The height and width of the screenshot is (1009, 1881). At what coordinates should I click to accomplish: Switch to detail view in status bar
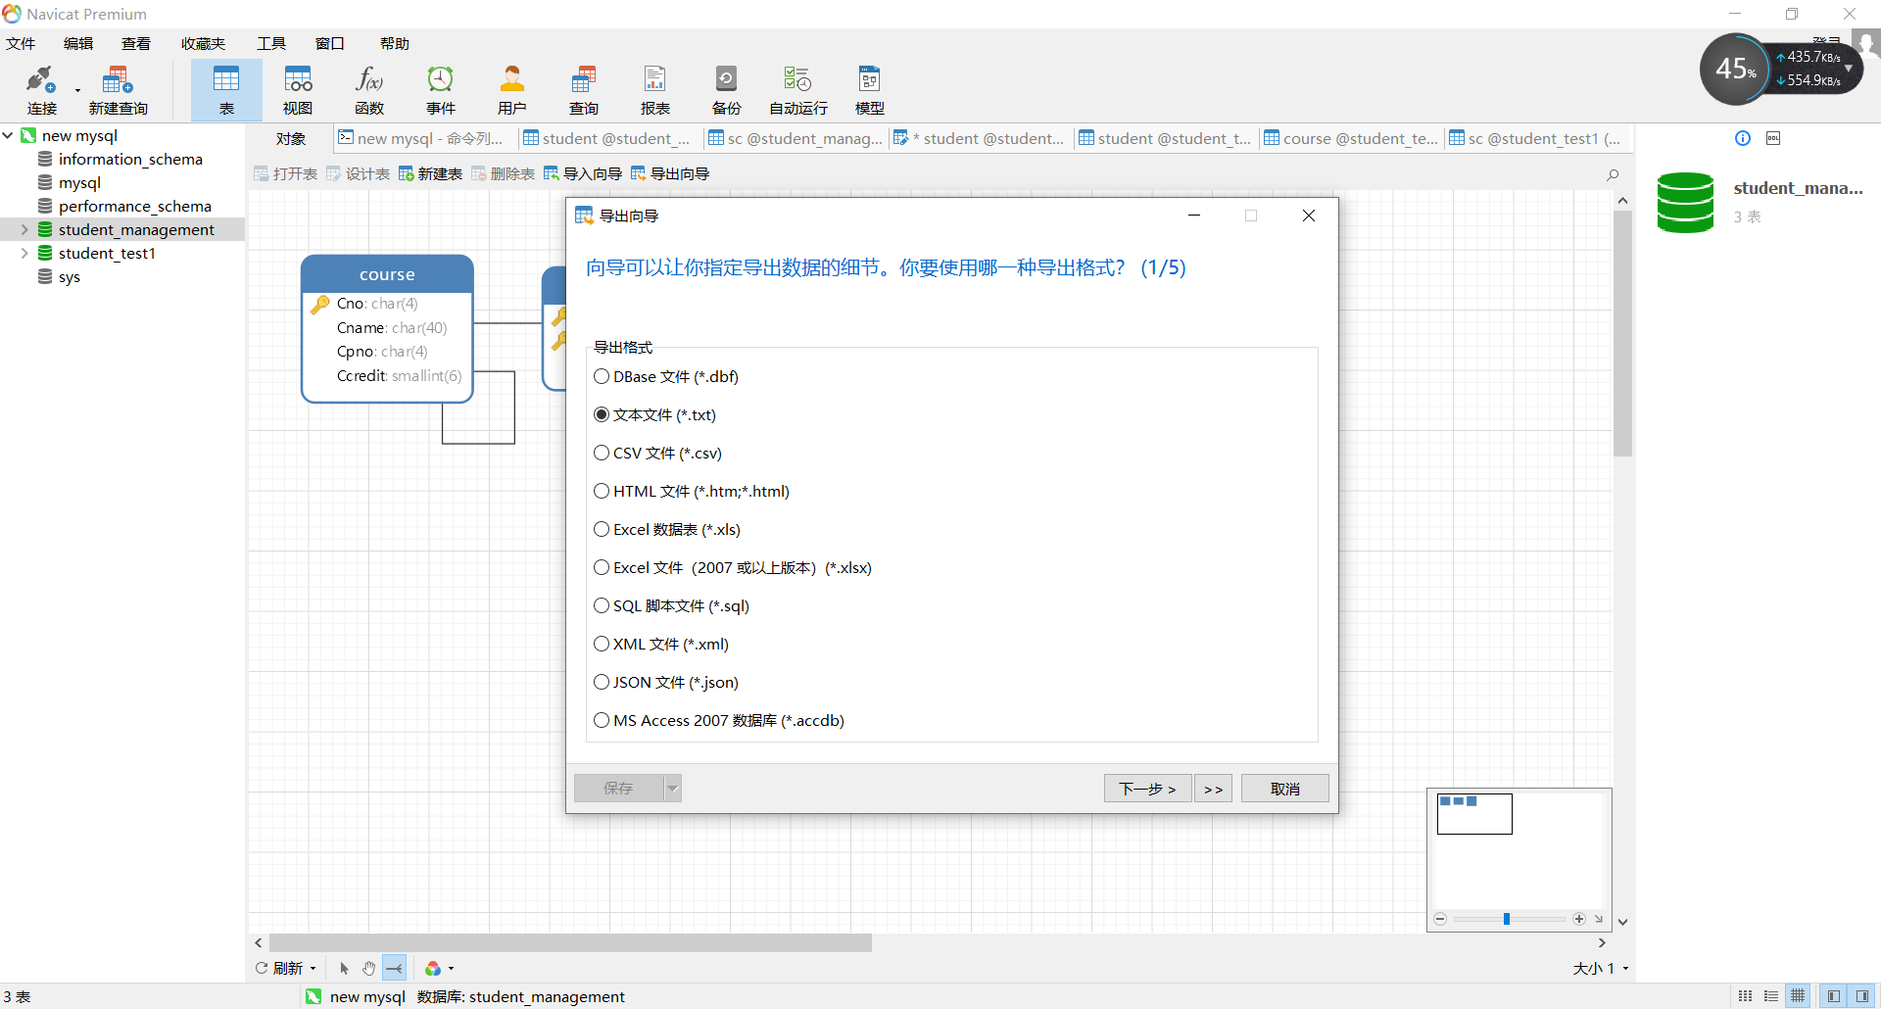coord(1771,995)
